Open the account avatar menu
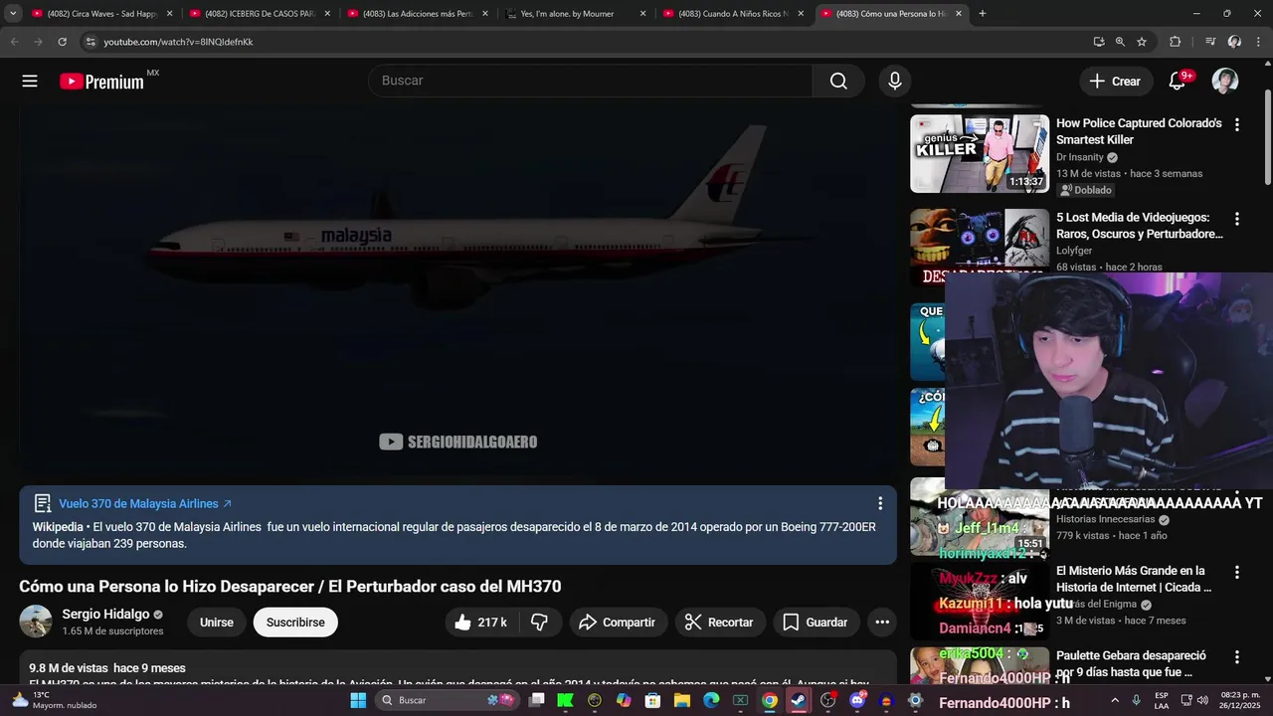Screen dimensions: 1273x716 coord(1225,82)
